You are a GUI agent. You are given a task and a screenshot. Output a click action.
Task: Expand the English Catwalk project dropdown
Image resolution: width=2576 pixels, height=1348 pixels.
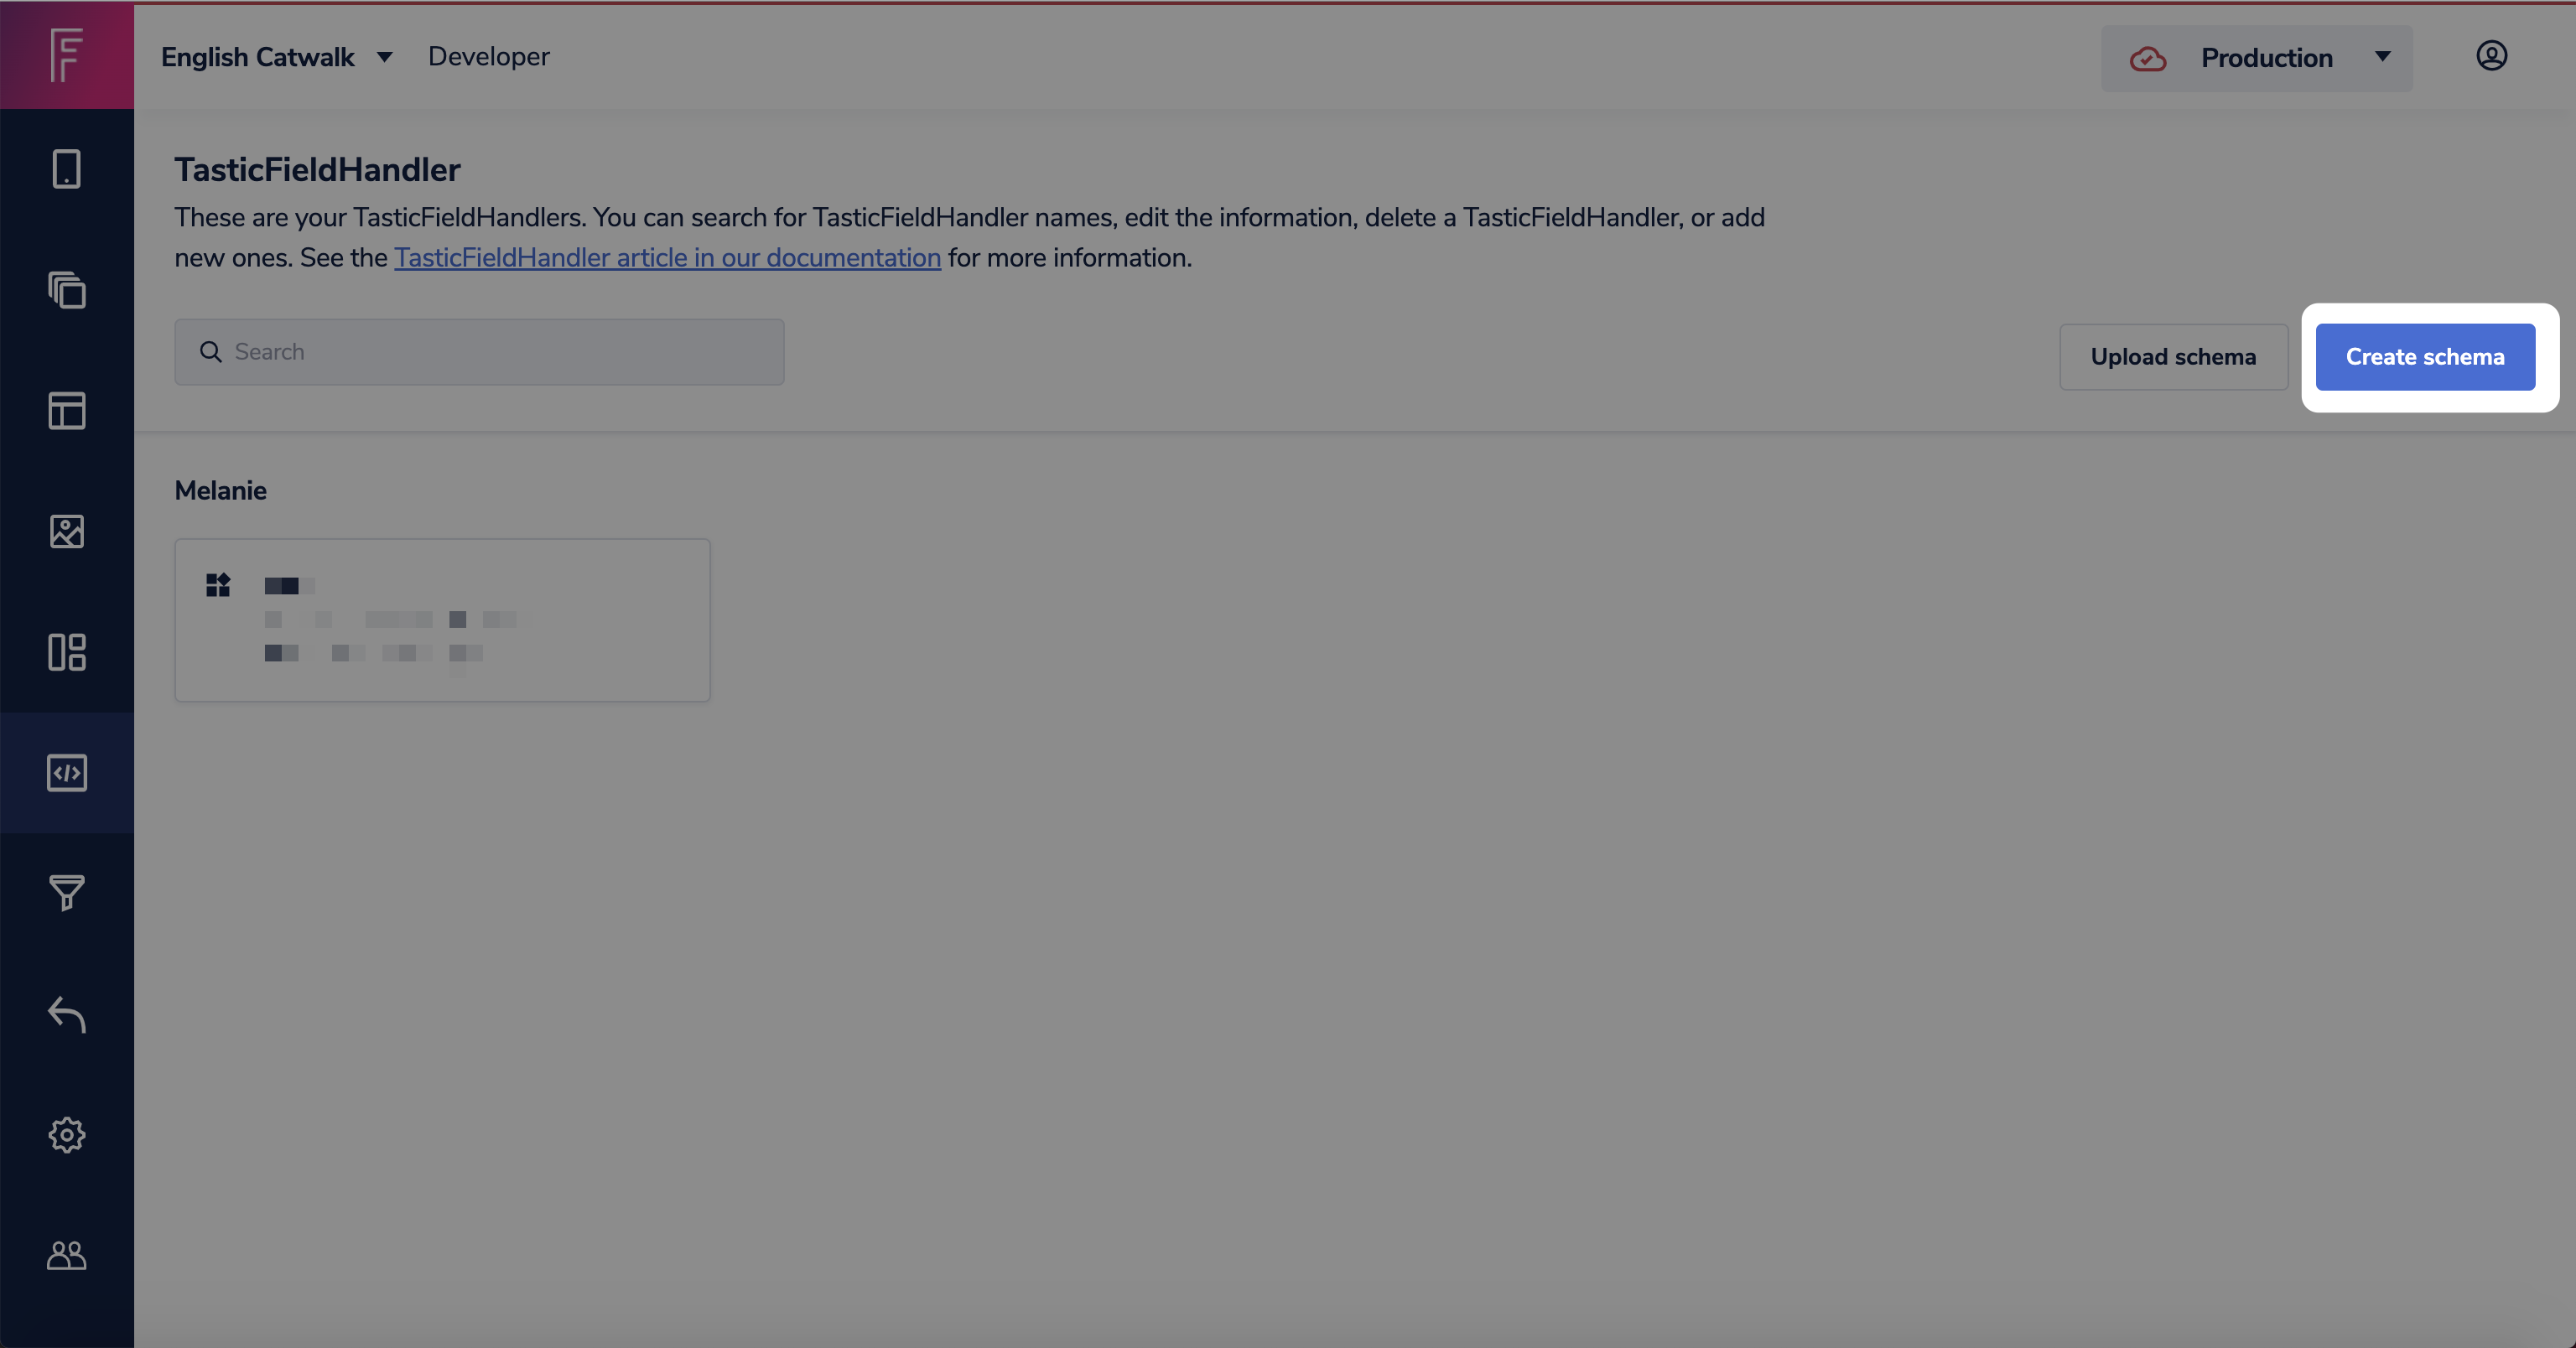pyautogui.click(x=276, y=57)
